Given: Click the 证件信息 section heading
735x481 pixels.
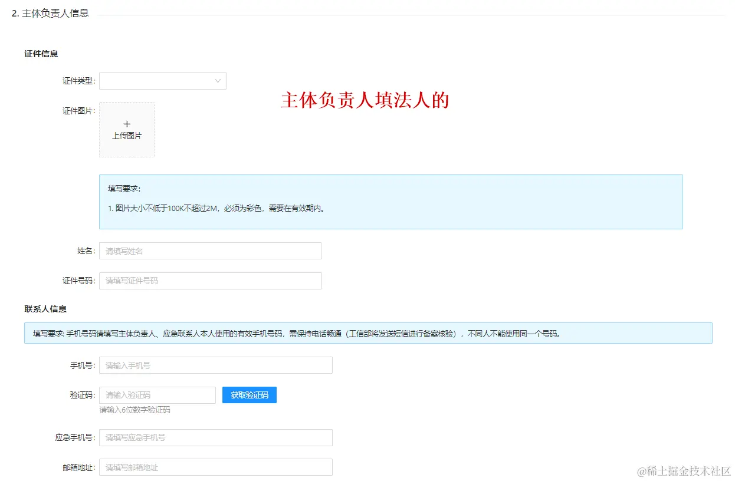Looking at the screenshot, I should (x=41, y=54).
